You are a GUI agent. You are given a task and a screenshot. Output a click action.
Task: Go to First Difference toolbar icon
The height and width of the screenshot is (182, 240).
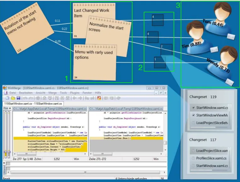tap(57, 98)
